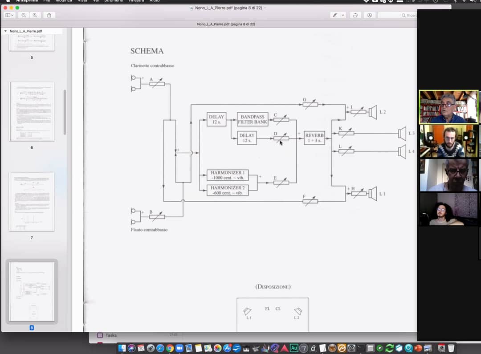This screenshot has height=354, width=481.
Task: Select page 7 thumbnail in sidebar
Action: point(32,202)
